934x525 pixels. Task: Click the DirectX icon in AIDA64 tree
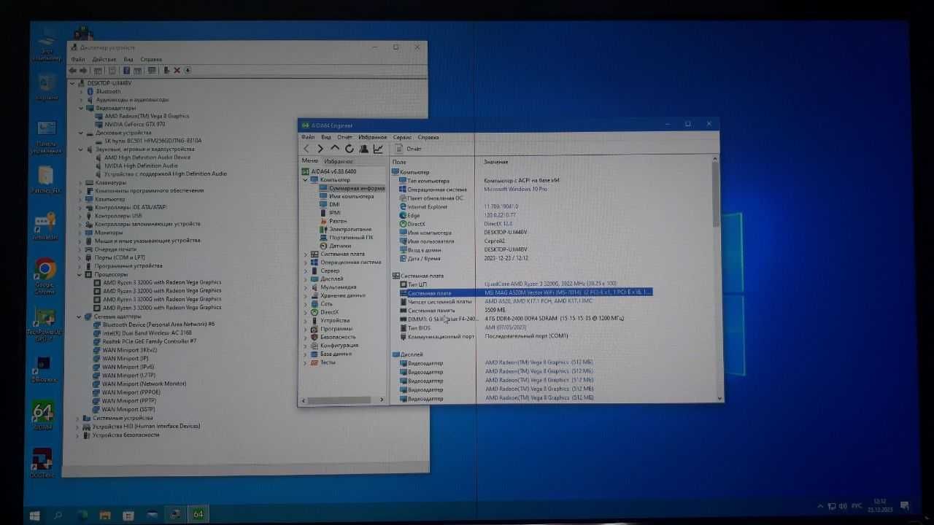pos(314,312)
